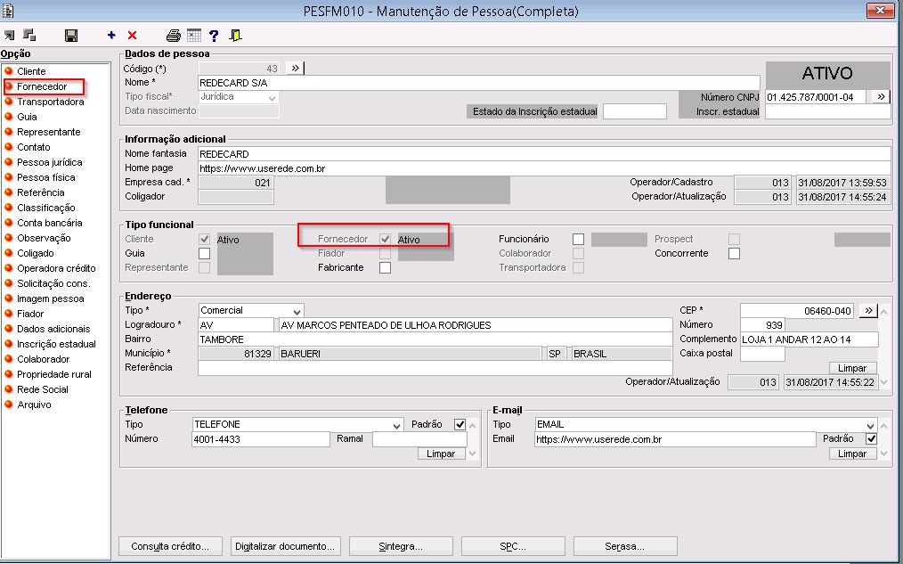Open the calendar grid toolbar icon
903x564 pixels.
pyautogui.click(x=194, y=35)
